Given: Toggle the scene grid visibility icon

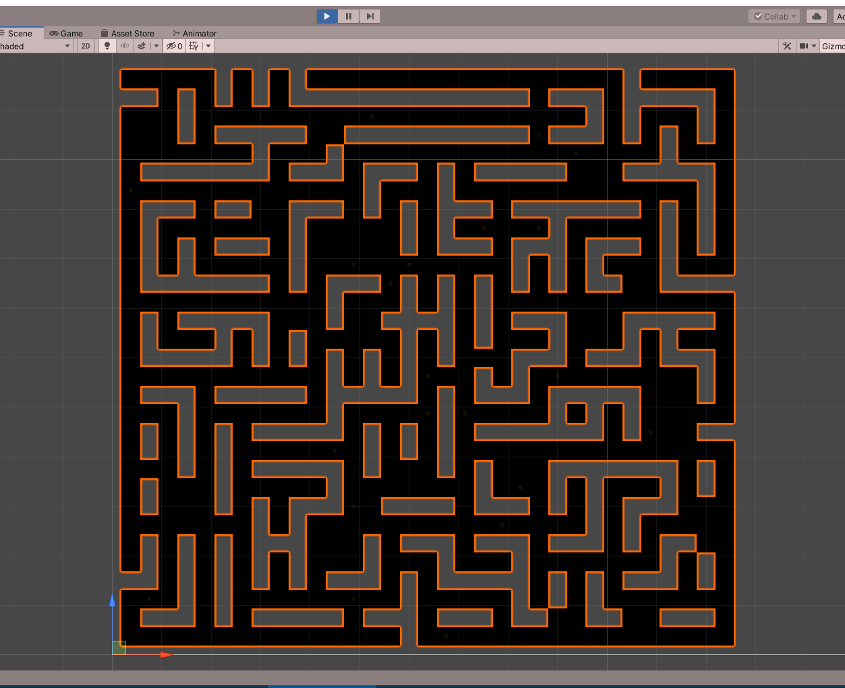Looking at the screenshot, I should pos(194,46).
